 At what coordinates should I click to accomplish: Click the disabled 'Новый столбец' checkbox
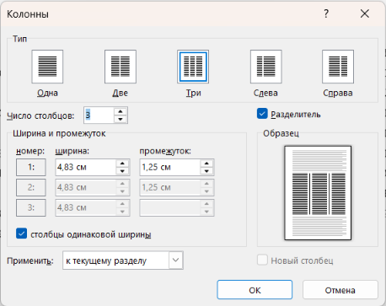(x=262, y=260)
